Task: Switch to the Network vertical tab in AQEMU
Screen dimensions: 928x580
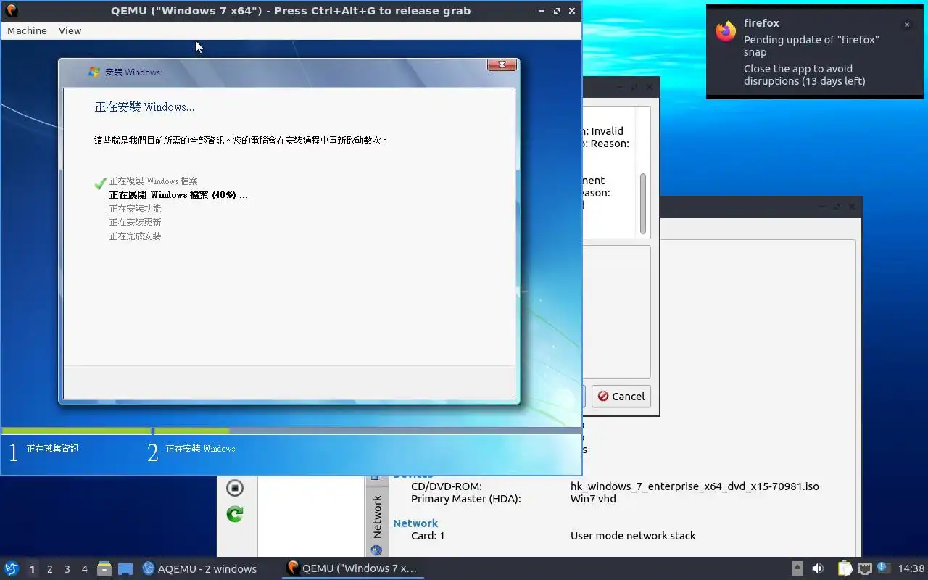Action: [x=377, y=516]
